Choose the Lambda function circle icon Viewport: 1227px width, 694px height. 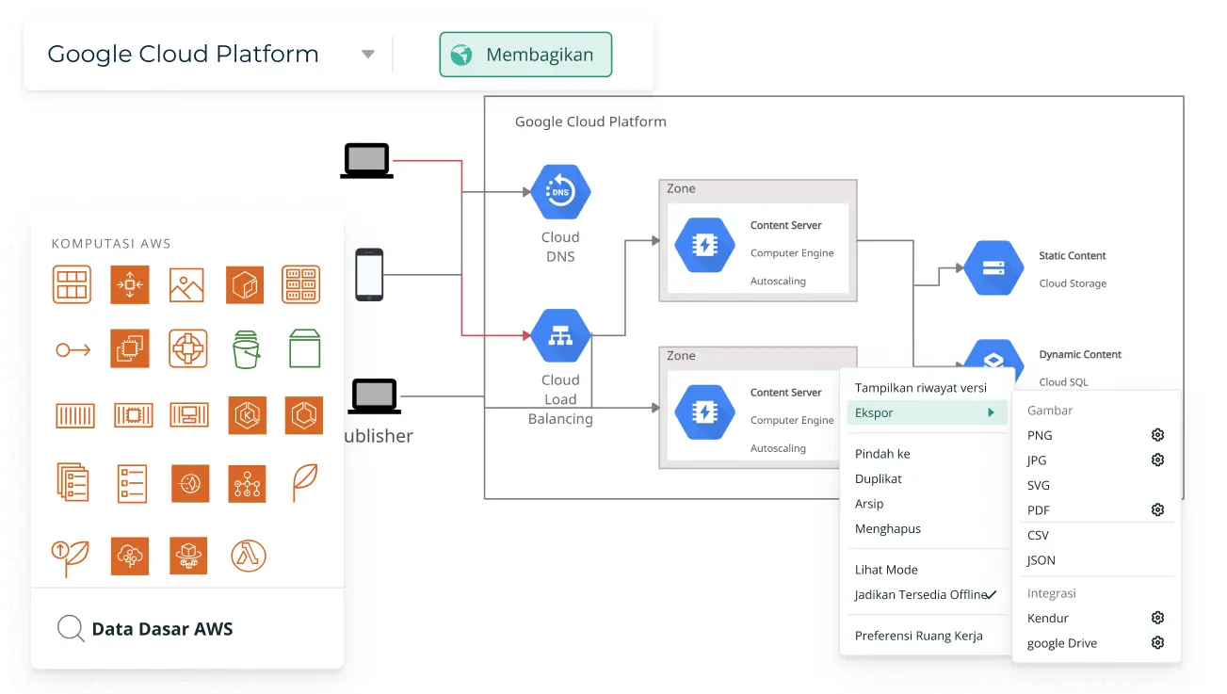(249, 556)
